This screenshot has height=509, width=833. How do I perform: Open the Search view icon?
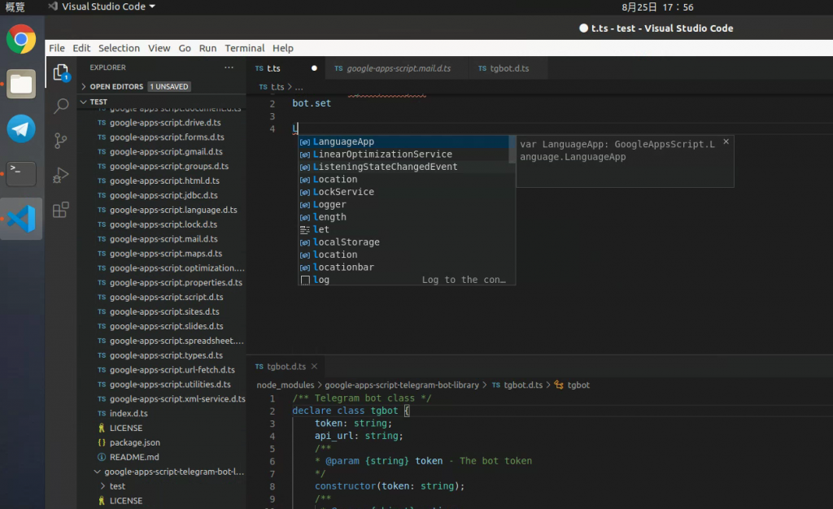pyautogui.click(x=61, y=107)
